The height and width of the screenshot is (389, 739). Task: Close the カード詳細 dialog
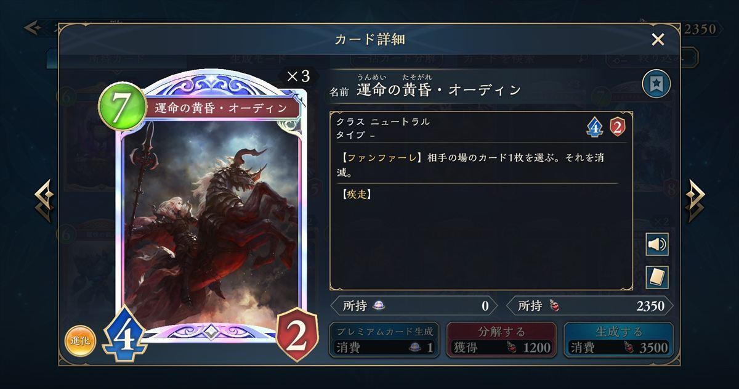(658, 40)
